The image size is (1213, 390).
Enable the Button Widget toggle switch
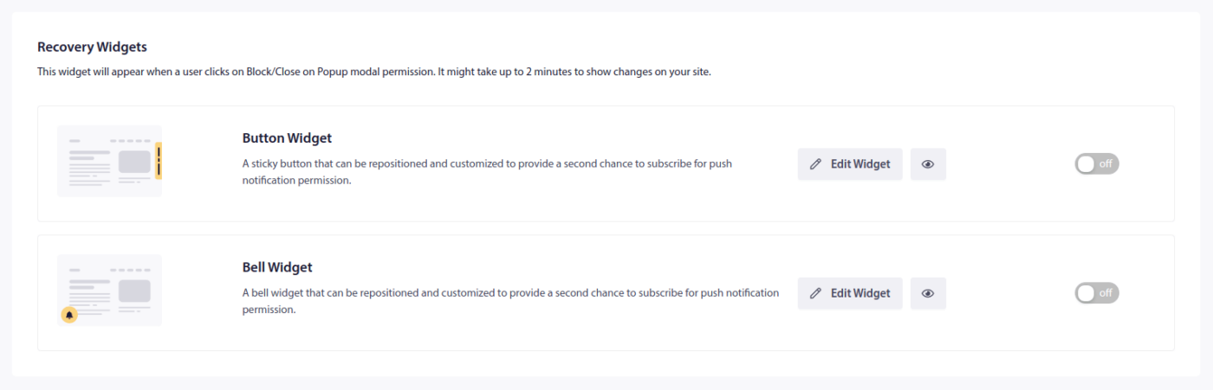(1097, 164)
